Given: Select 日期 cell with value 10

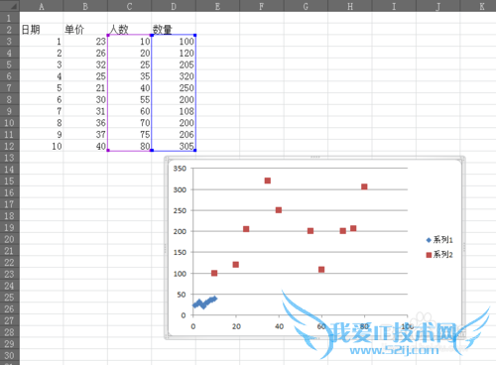Looking at the screenshot, I should [x=42, y=146].
